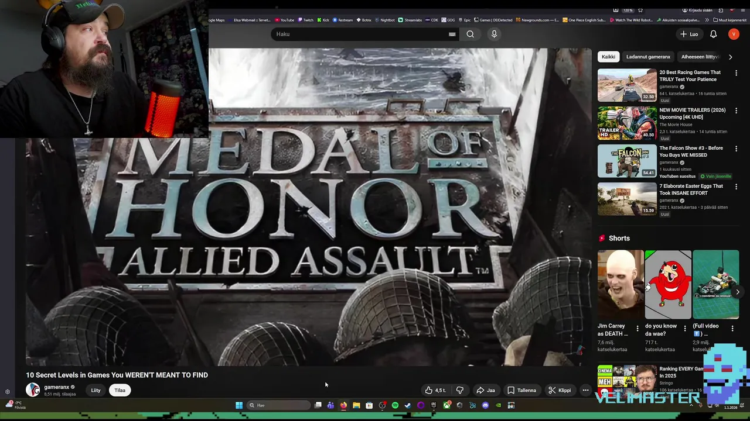Save video with Tallenna button

(x=521, y=390)
